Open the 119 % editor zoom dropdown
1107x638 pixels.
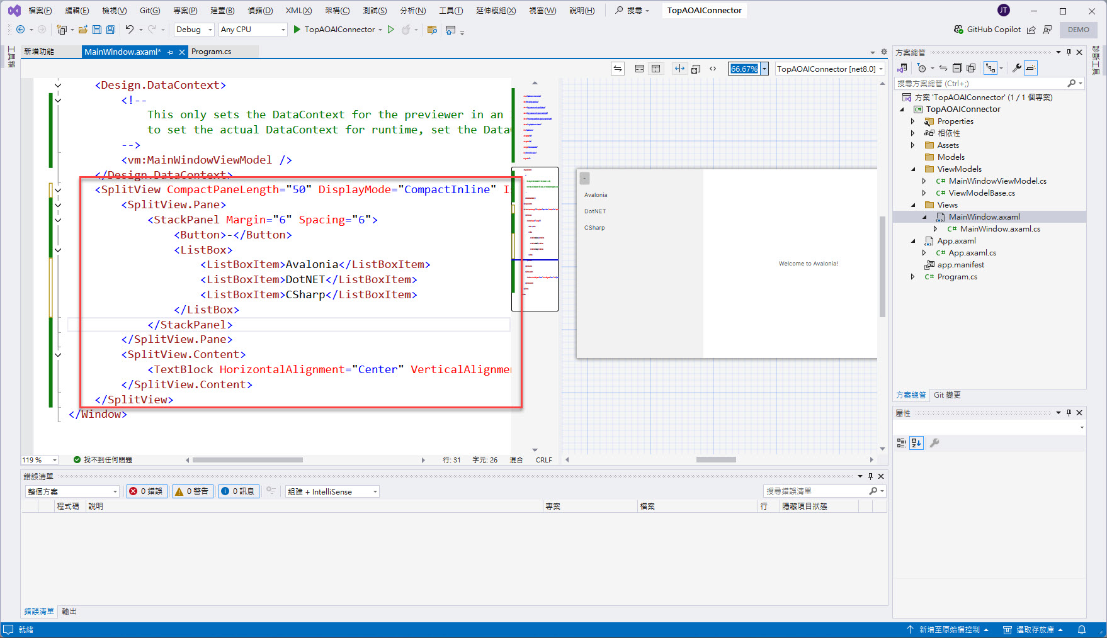click(40, 460)
